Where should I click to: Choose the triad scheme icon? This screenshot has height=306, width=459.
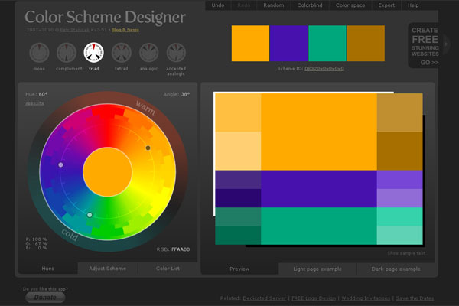tap(93, 52)
